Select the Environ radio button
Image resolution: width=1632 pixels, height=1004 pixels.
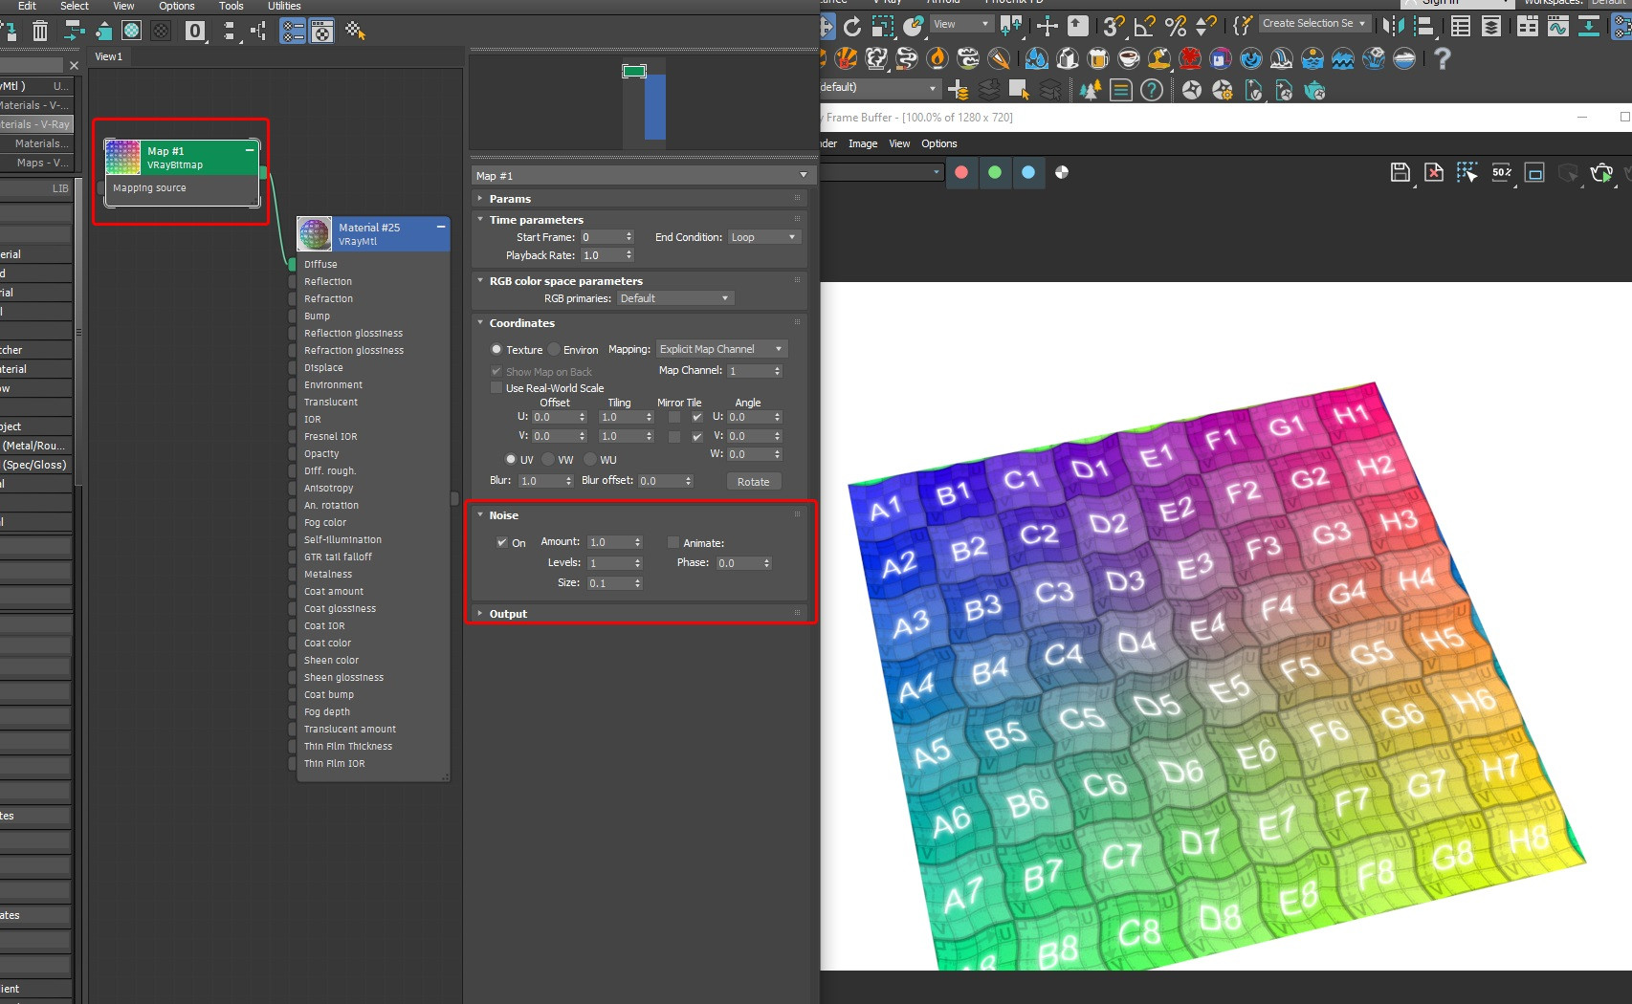click(x=554, y=349)
